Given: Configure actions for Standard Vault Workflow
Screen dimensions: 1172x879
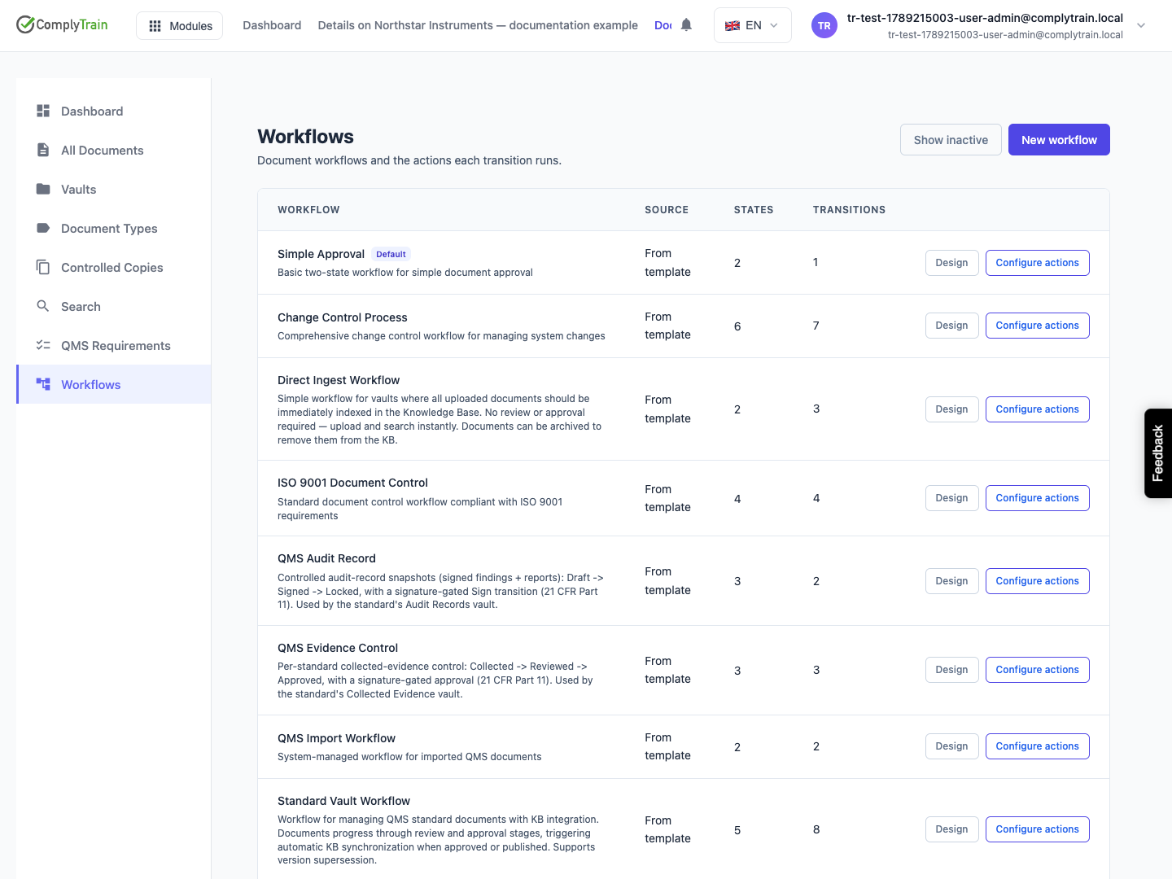Looking at the screenshot, I should coord(1037,829).
